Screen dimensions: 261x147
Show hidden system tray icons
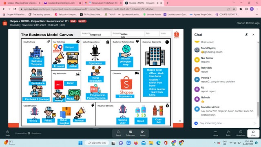pos(215,143)
